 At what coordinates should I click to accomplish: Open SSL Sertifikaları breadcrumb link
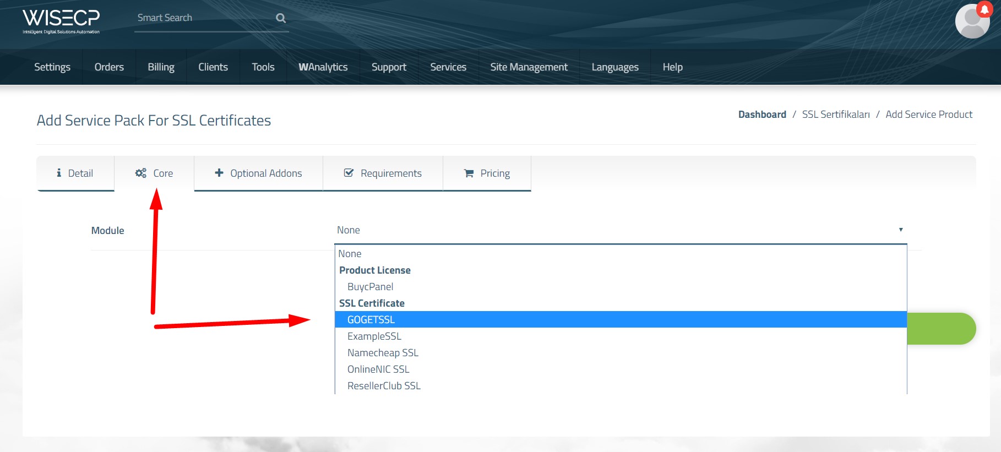click(x=836, y=115)
